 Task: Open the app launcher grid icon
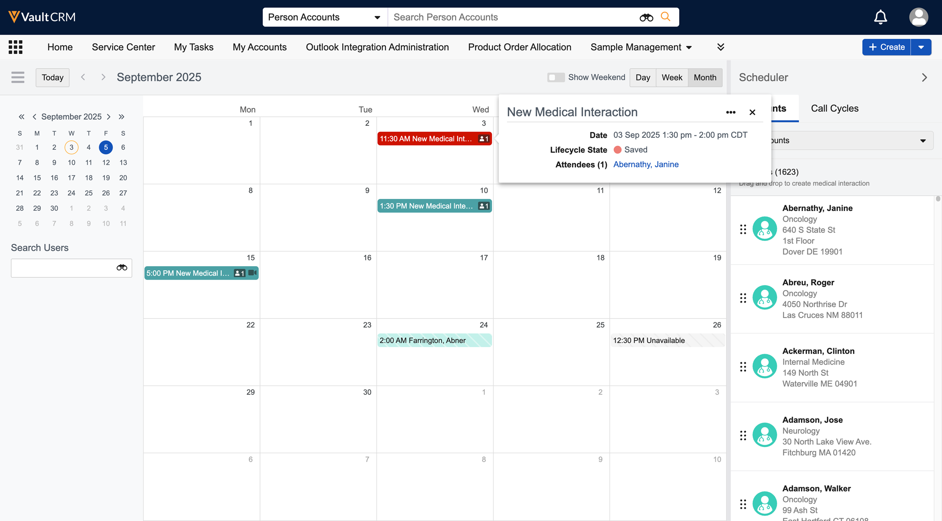click(16, 47)
